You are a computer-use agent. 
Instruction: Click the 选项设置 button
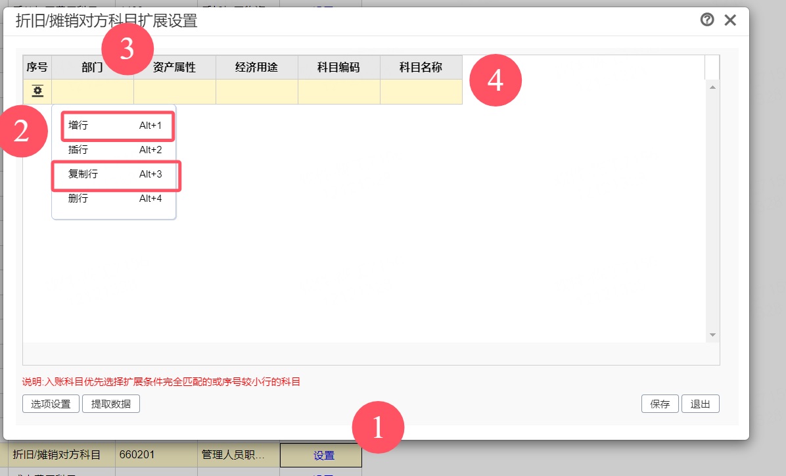pyautogui.click(x=51, y=404)
